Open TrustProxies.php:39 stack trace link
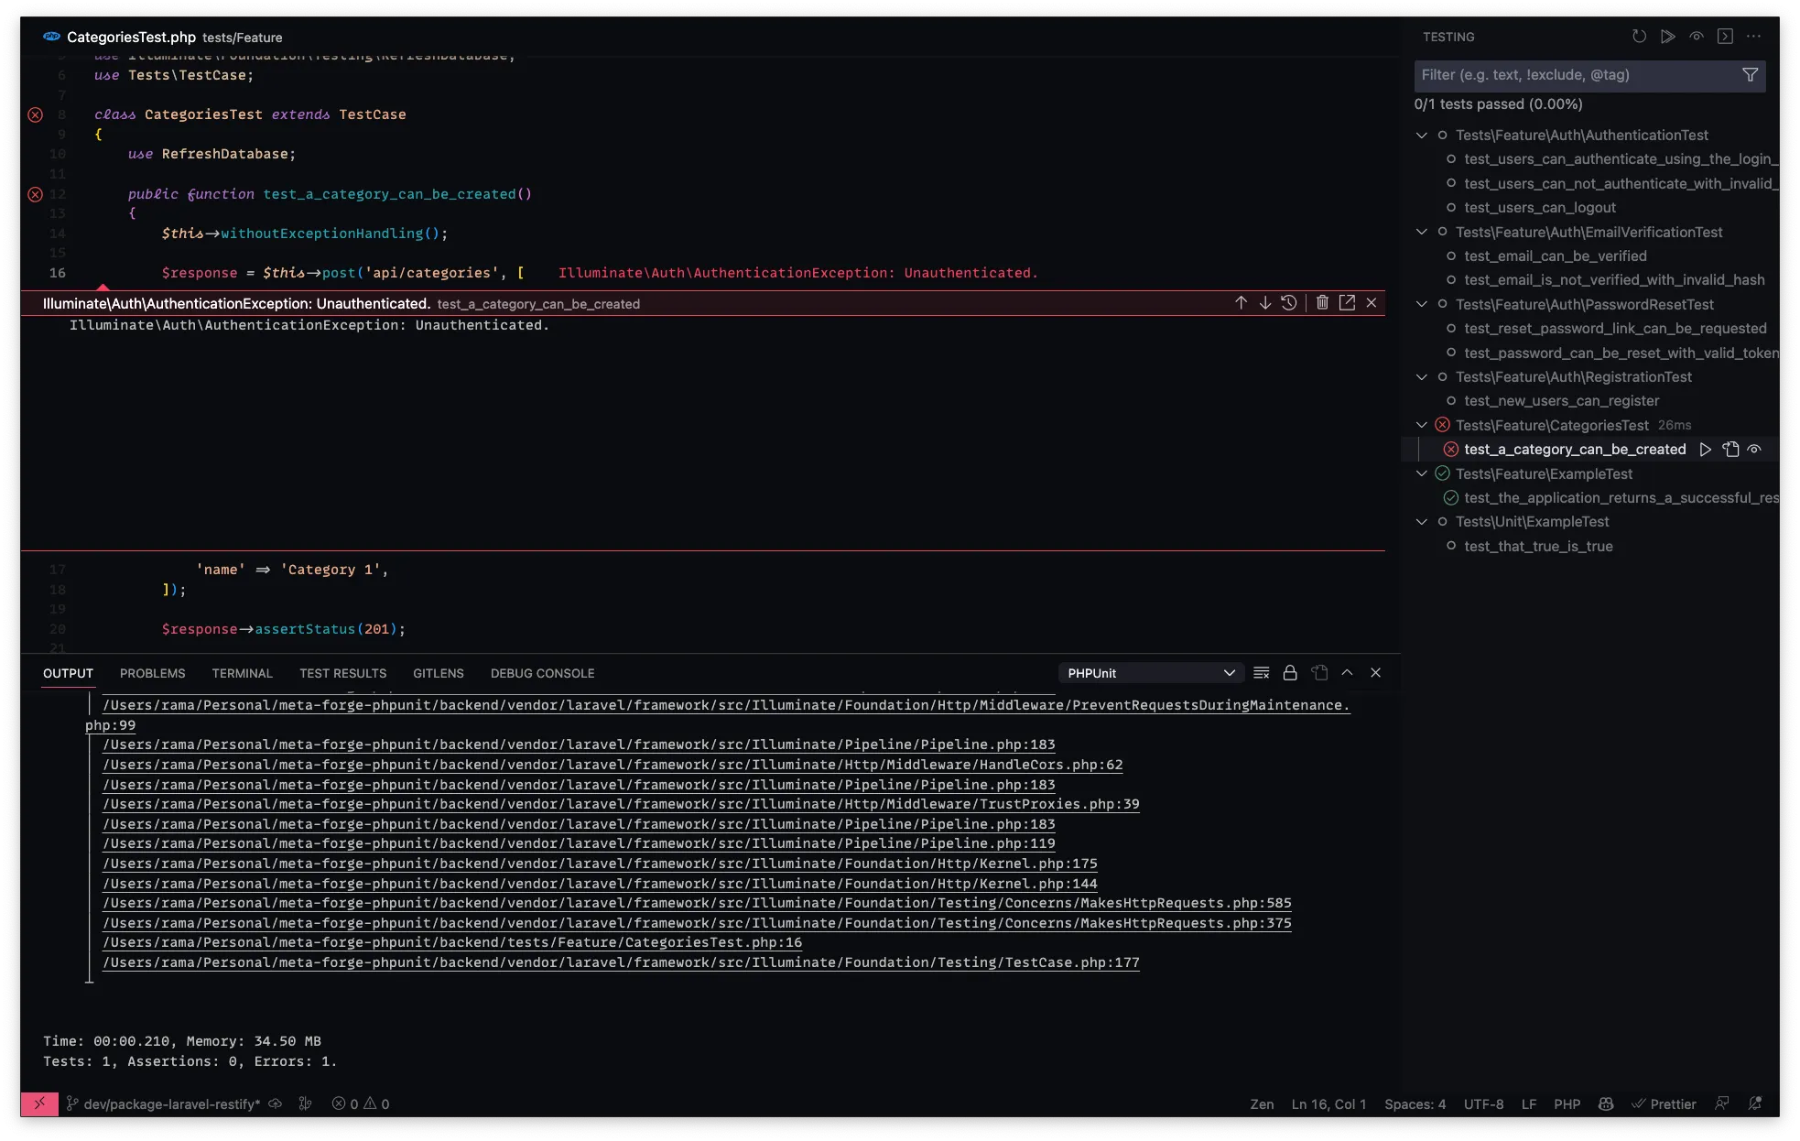Viewport: 1800px width, 1141px height. tap(621, 804)
